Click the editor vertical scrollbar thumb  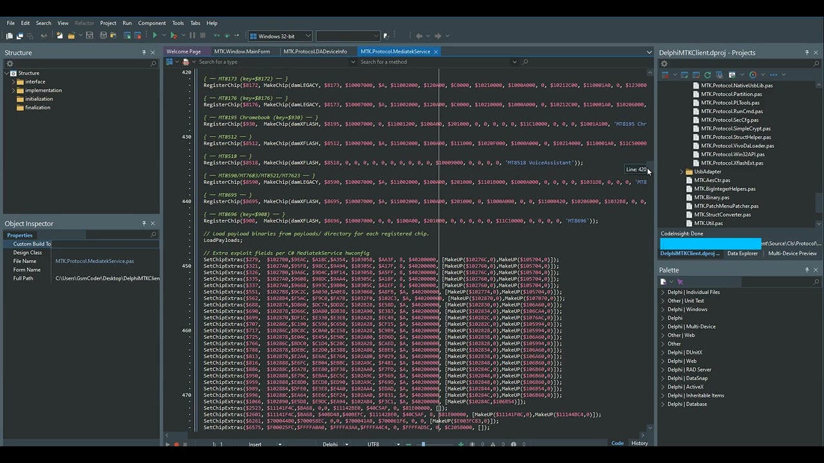tap(650, 170)
